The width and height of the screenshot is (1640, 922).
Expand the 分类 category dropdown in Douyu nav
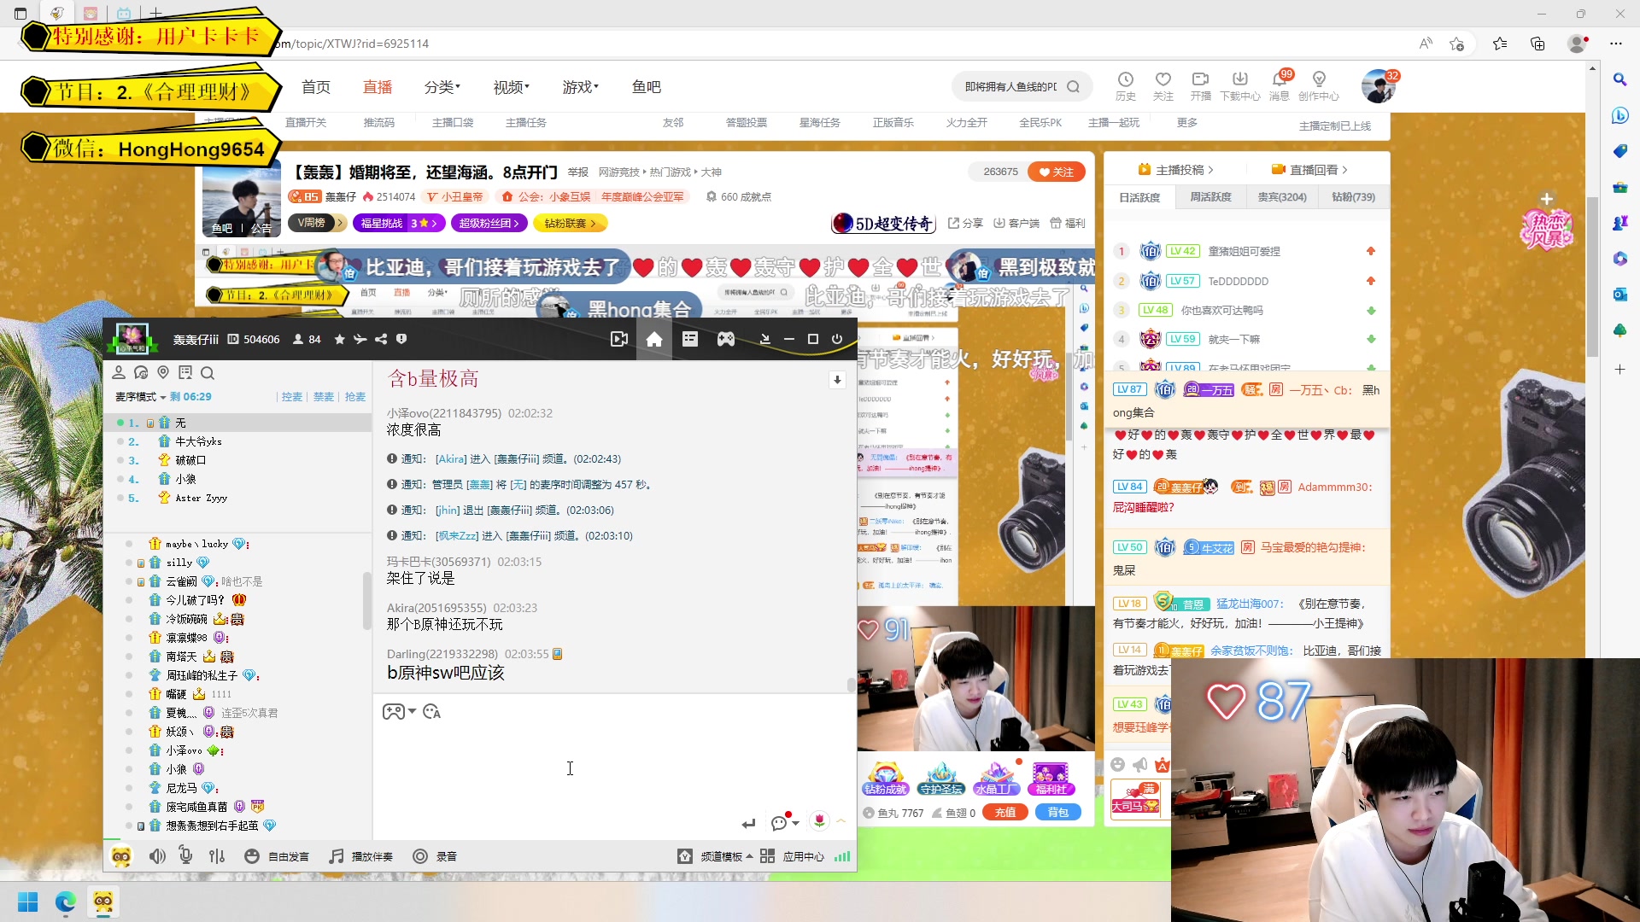442,87
